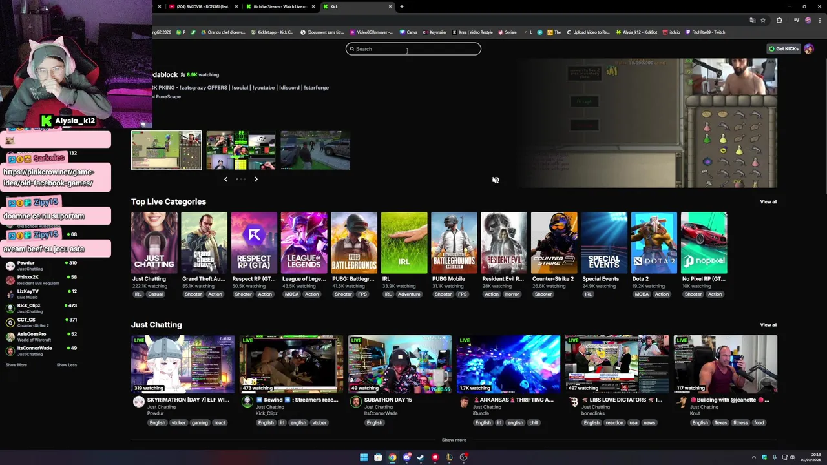827x465 pixels.
Task: Open the IRL category card
Action: (404, 243)
